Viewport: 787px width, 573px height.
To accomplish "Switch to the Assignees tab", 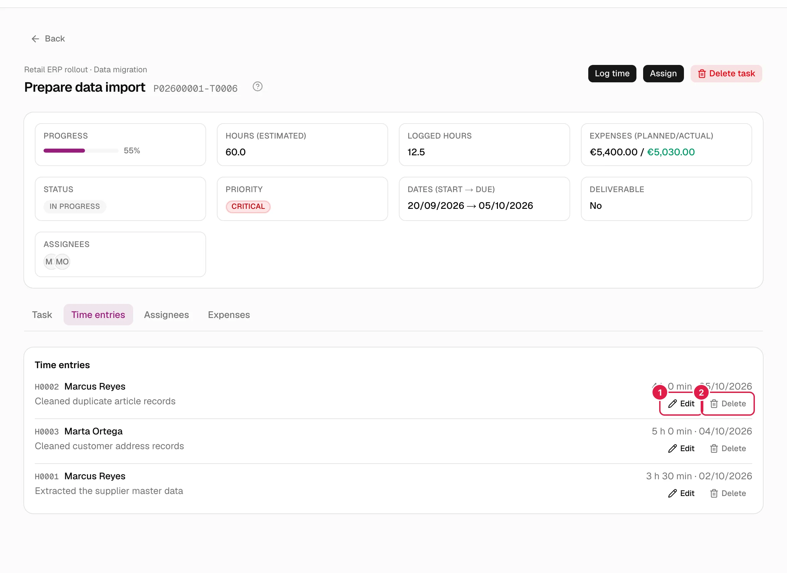I will [167, 315].
